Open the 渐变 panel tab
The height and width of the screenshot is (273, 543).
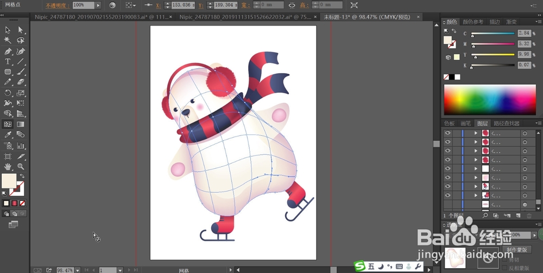[511, 22]
